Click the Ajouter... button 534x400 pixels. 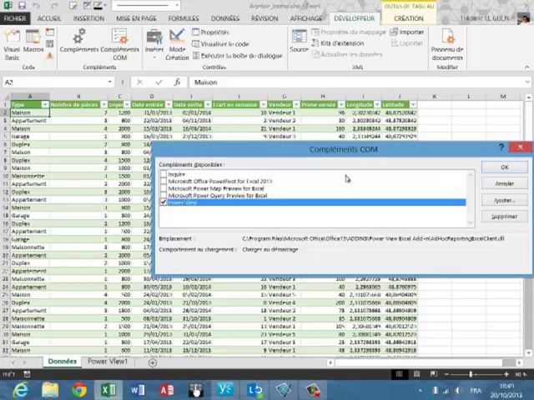505,200
